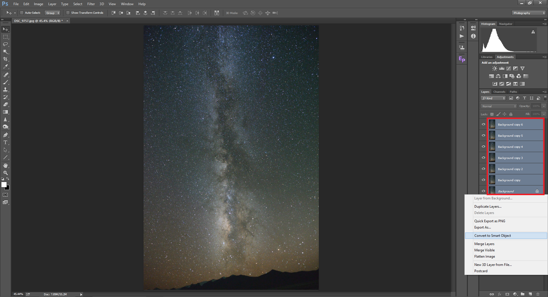This screenshot has height=297, width=548.
Task: Check Show Transform Controls
Action: click(68, 13)
